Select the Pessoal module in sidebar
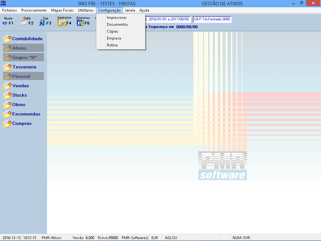Screen dimensions: 321x241 24,76
